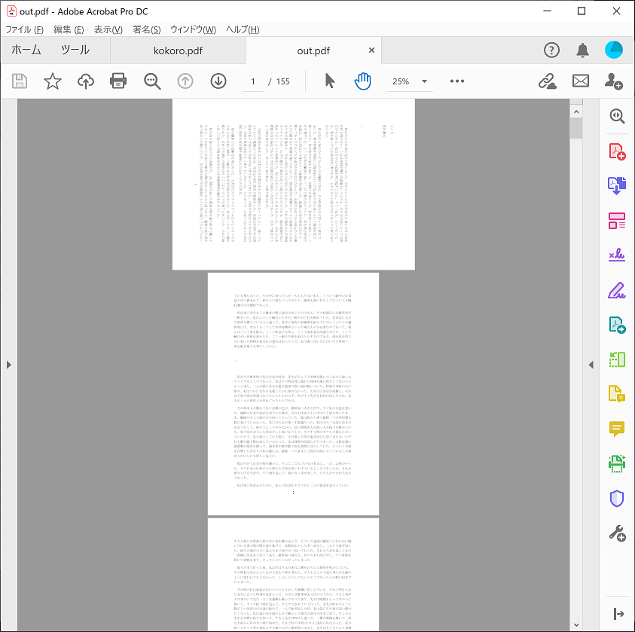Upload file to cloud icon
This screenshot has width=635, height=632.
86,81
